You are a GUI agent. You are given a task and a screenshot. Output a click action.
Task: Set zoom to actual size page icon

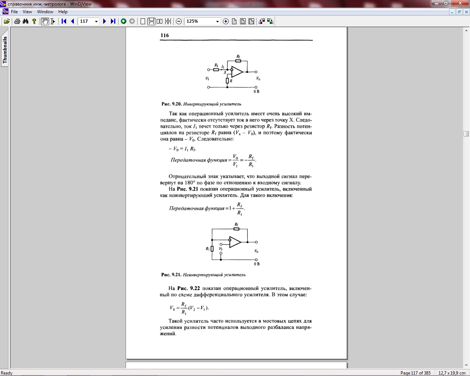pyautogui.click(x=234, y=21)
